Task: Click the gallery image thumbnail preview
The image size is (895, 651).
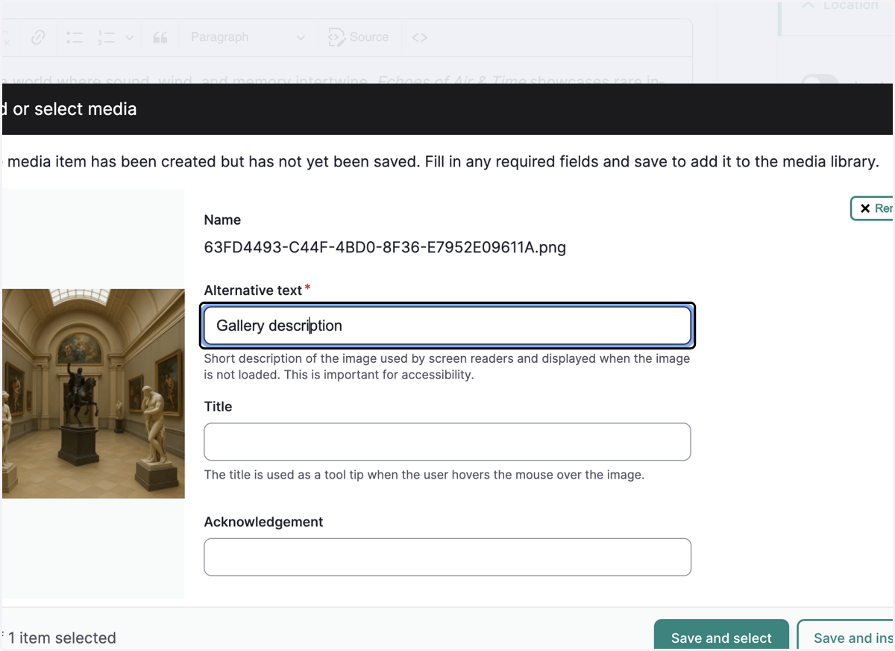Action: point(93,393)
